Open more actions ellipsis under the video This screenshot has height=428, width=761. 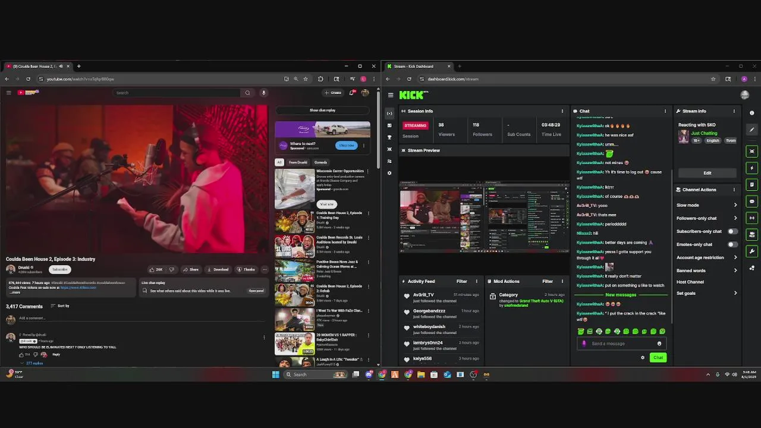[265, 269]
